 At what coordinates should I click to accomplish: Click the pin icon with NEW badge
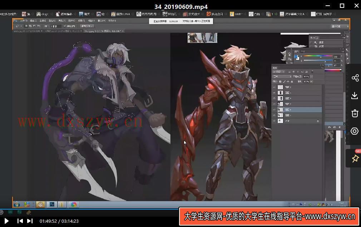[x=355, y=158]
